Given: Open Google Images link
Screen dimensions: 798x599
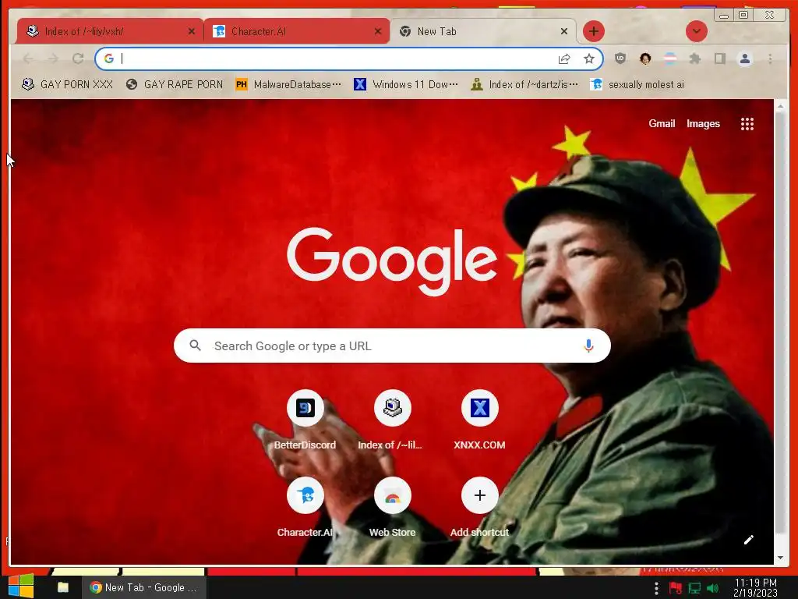Looking at the screenshot, I should click(703, 124).
